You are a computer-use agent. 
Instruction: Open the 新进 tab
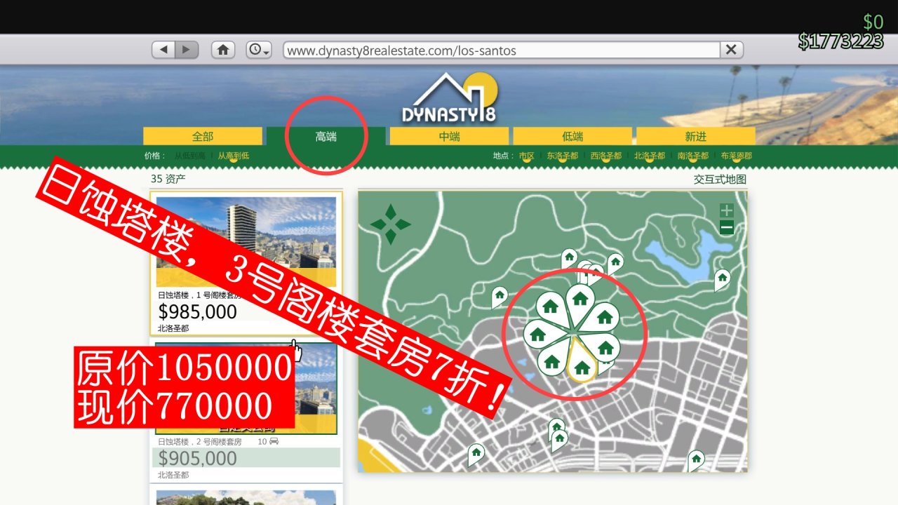pos(696,137)
